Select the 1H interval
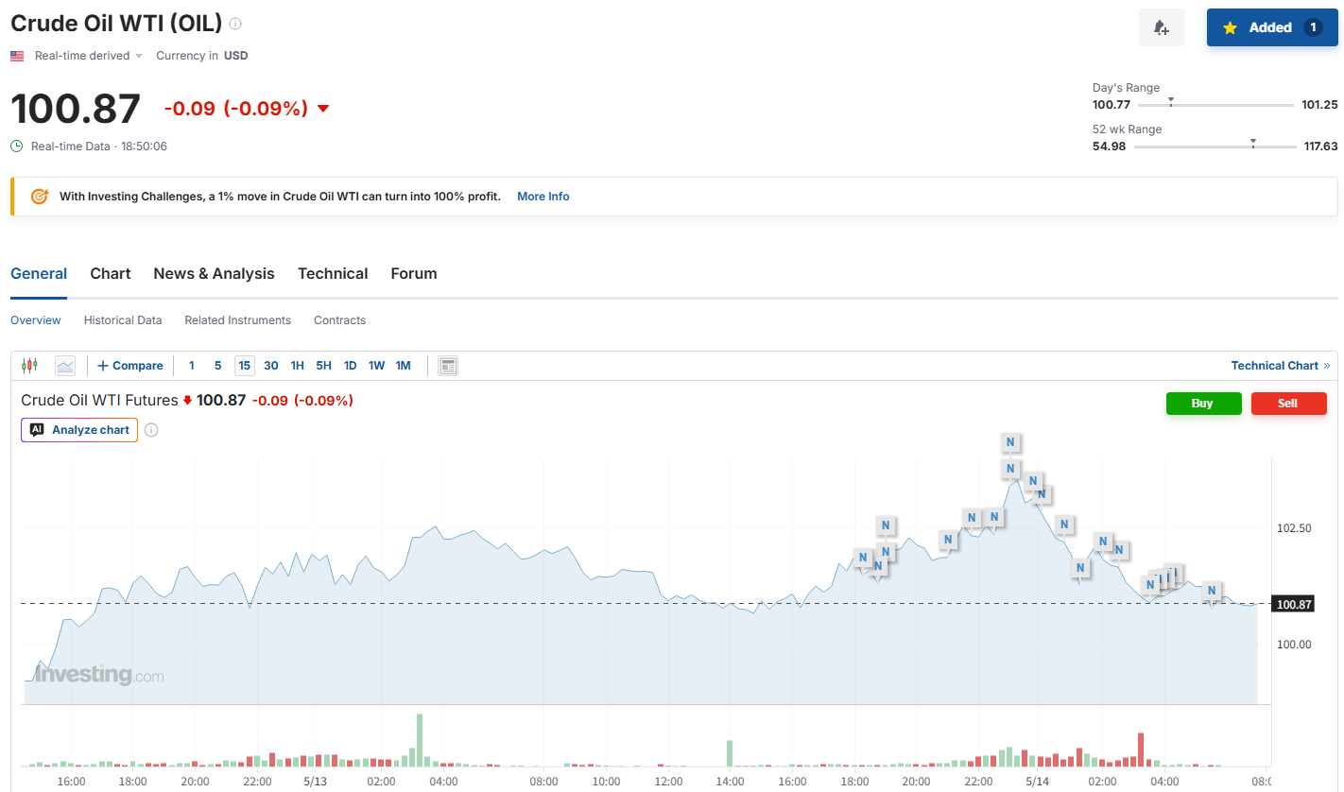This screenshot has width=1344, height=792. 298,366
